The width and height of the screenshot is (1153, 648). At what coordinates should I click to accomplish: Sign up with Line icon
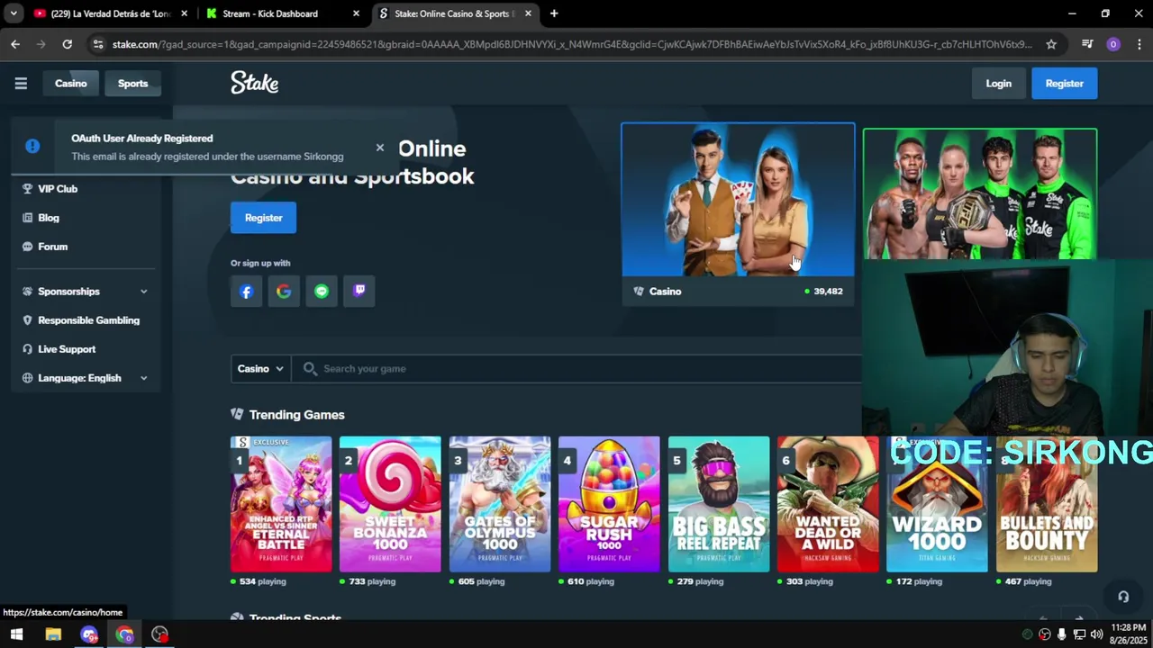(x=322, y=292)
